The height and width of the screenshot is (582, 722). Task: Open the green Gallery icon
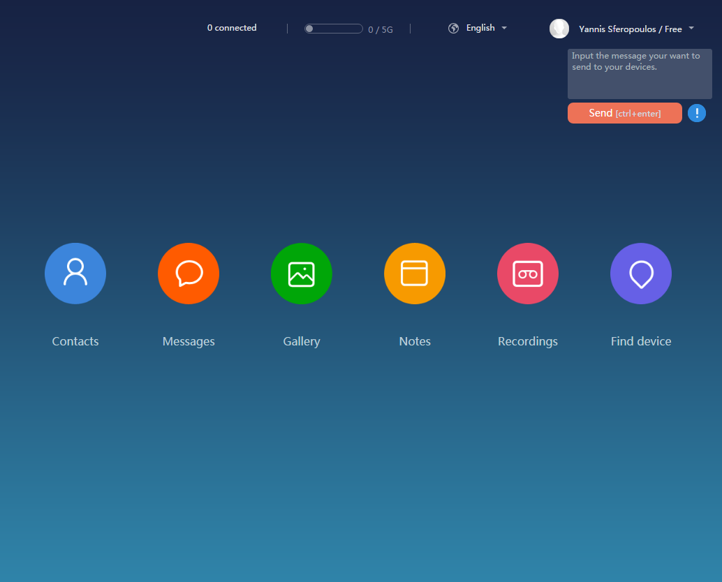302,274
